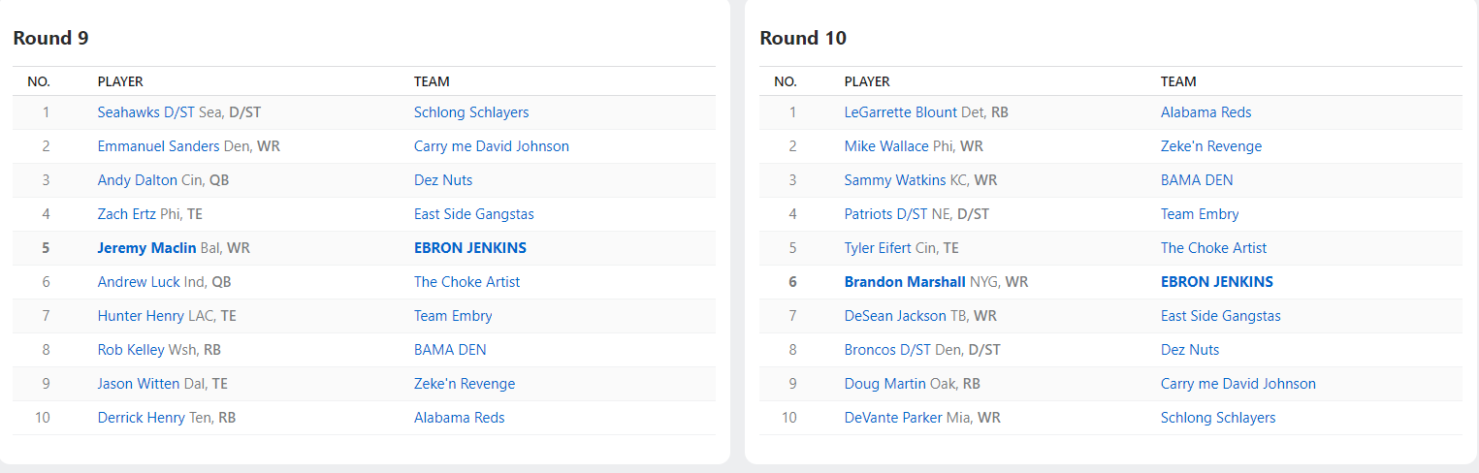This screenshot has width=1479, height=473.
Task: Open Andy Dalton's player page
Action: [x=137, y=180]
